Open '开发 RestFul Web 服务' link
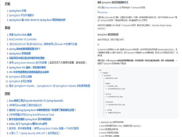Screen dimensions: 182x137 coord(20,35)
